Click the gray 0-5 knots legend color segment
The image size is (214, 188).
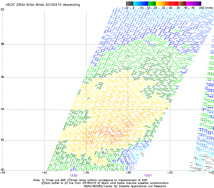click(130, 3)
